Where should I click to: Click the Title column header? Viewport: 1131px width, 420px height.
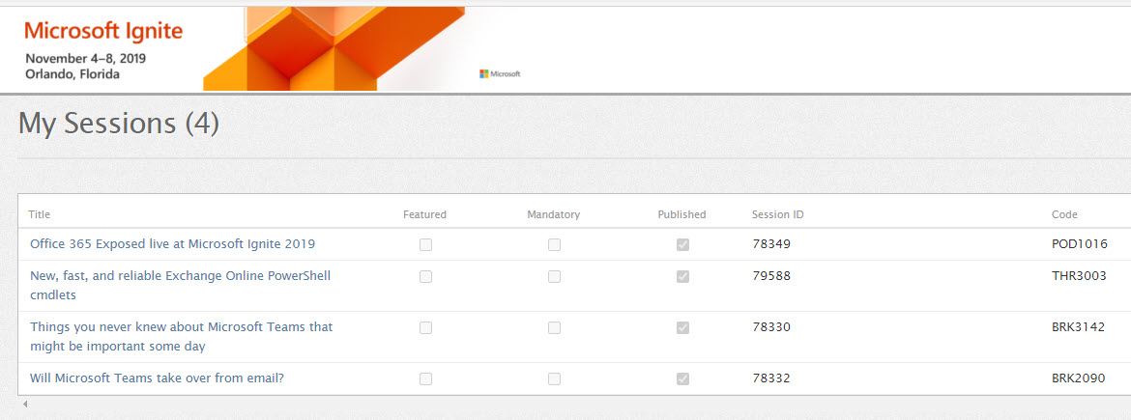39,214
